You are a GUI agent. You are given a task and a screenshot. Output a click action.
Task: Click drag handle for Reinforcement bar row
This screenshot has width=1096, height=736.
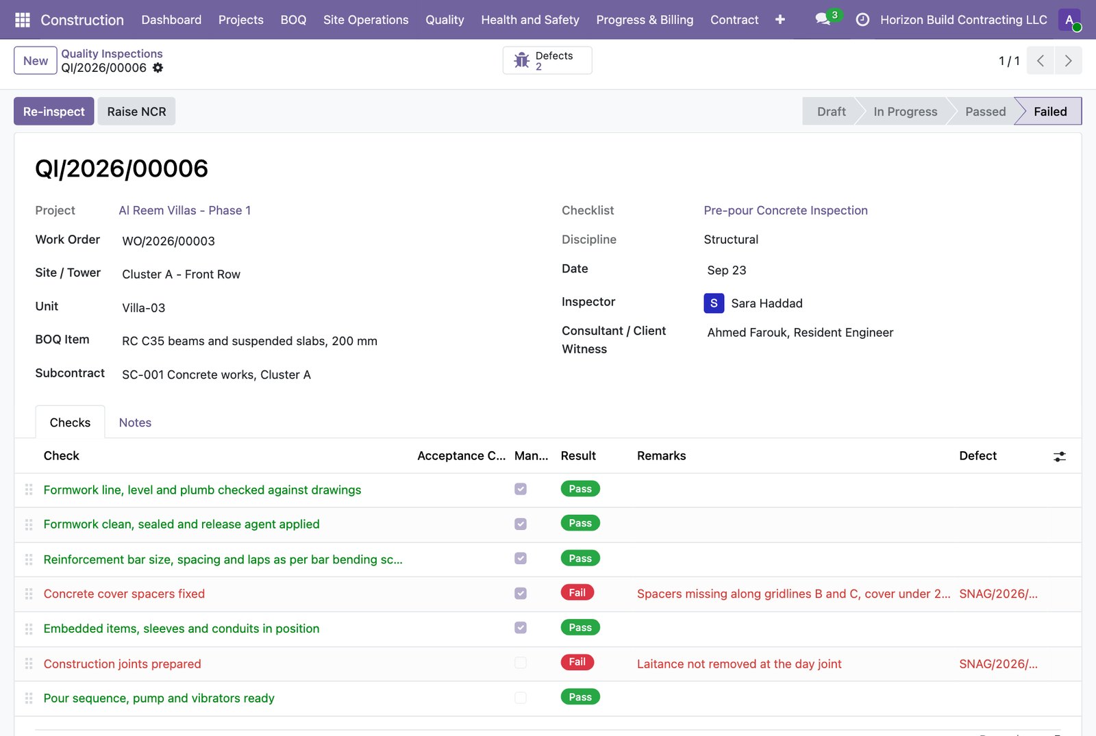tap(29, 559)
